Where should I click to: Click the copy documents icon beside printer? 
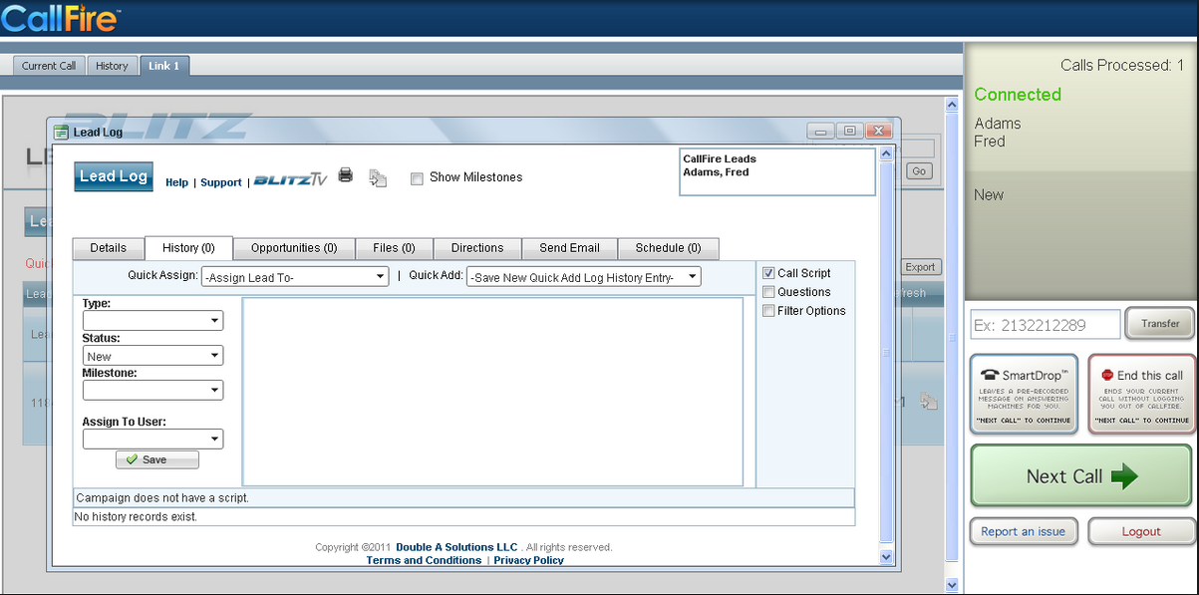pyautogui.click(x=378, y=177)
